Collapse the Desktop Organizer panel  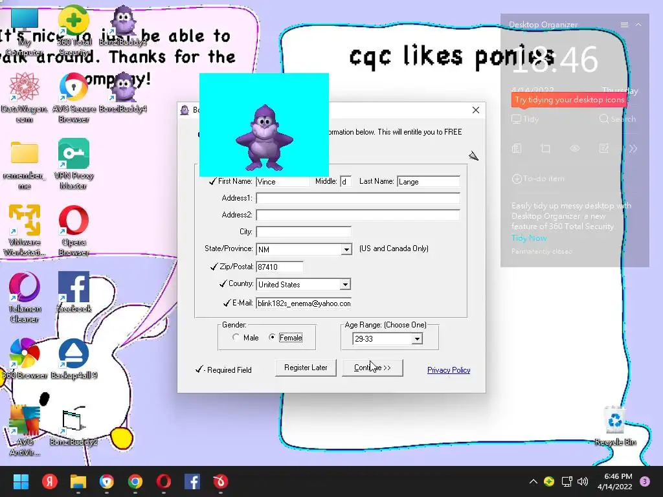coord(638,25)
